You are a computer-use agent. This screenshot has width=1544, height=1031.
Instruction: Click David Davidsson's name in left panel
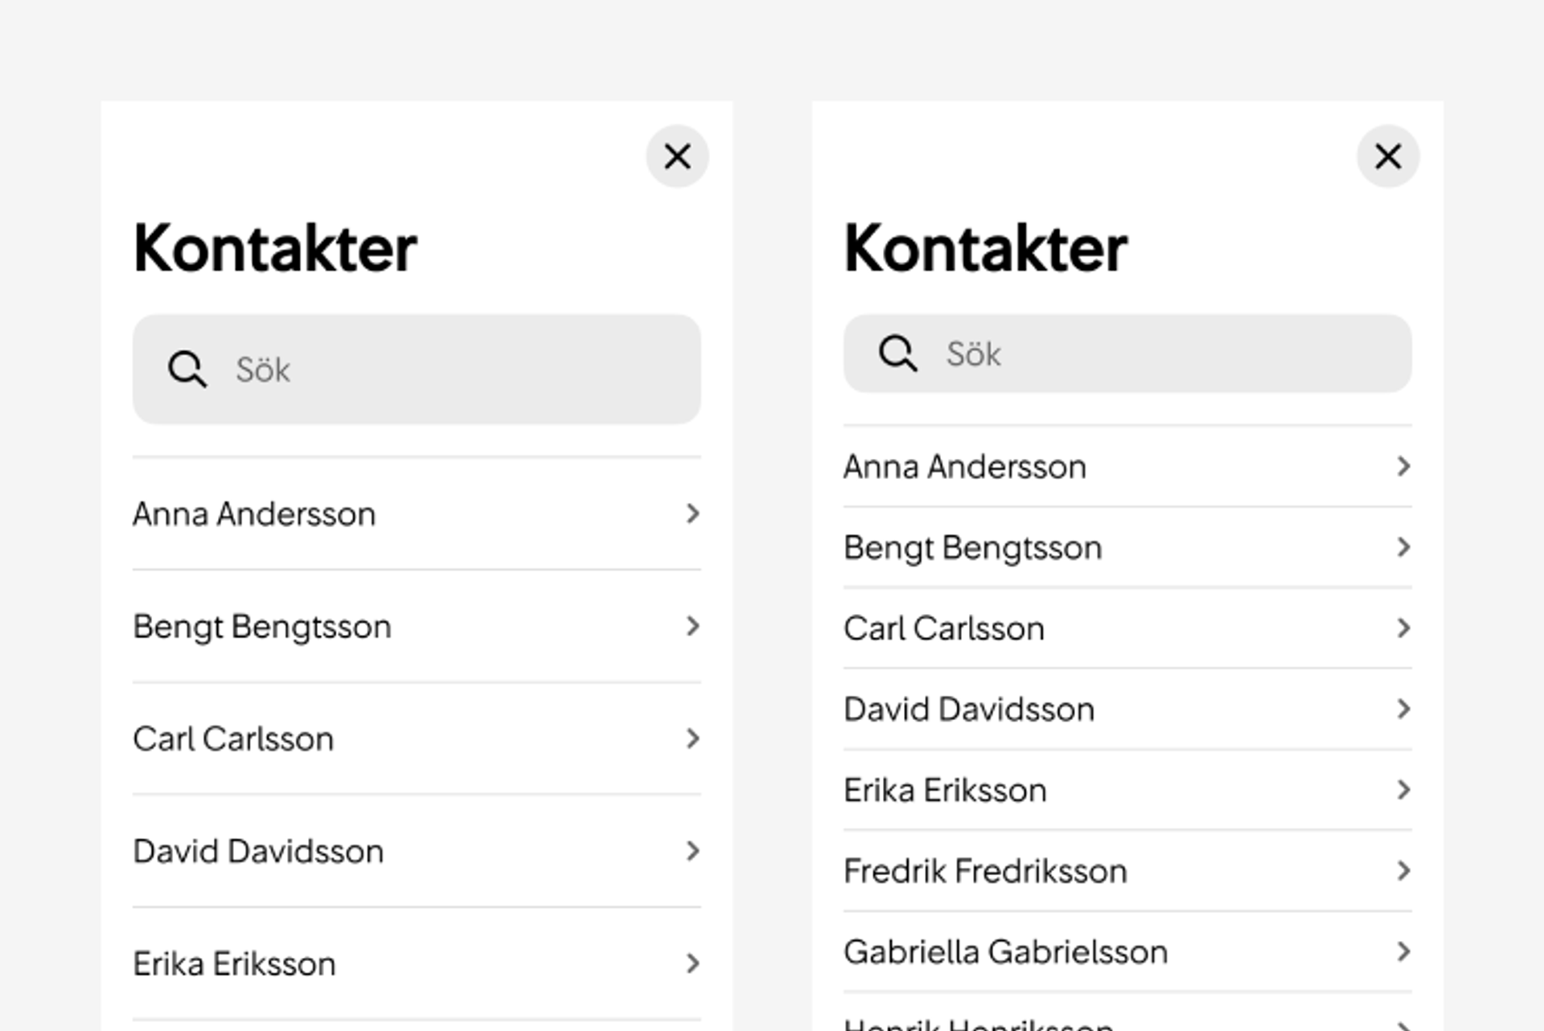pos(259,852)
